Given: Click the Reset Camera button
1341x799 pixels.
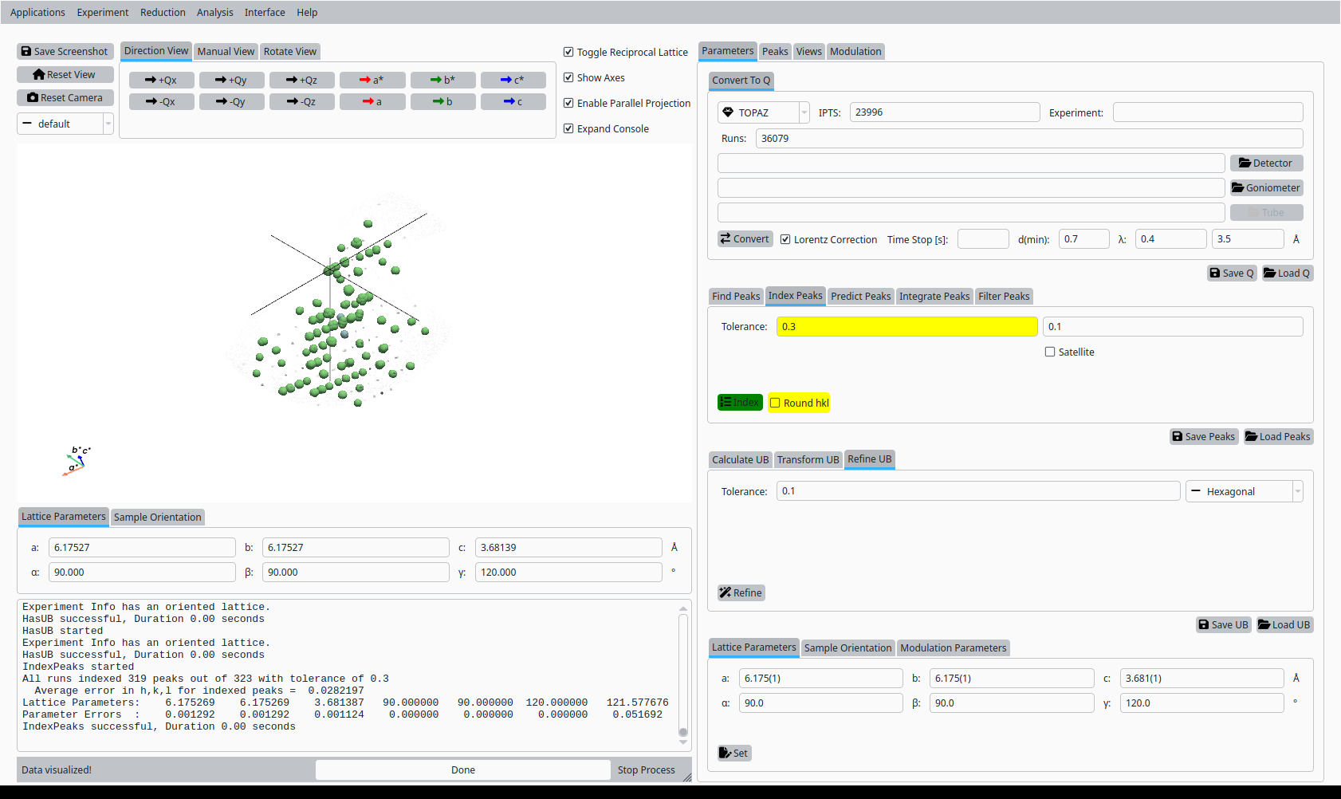Looking at the screenshot, I should coord(65,98).
